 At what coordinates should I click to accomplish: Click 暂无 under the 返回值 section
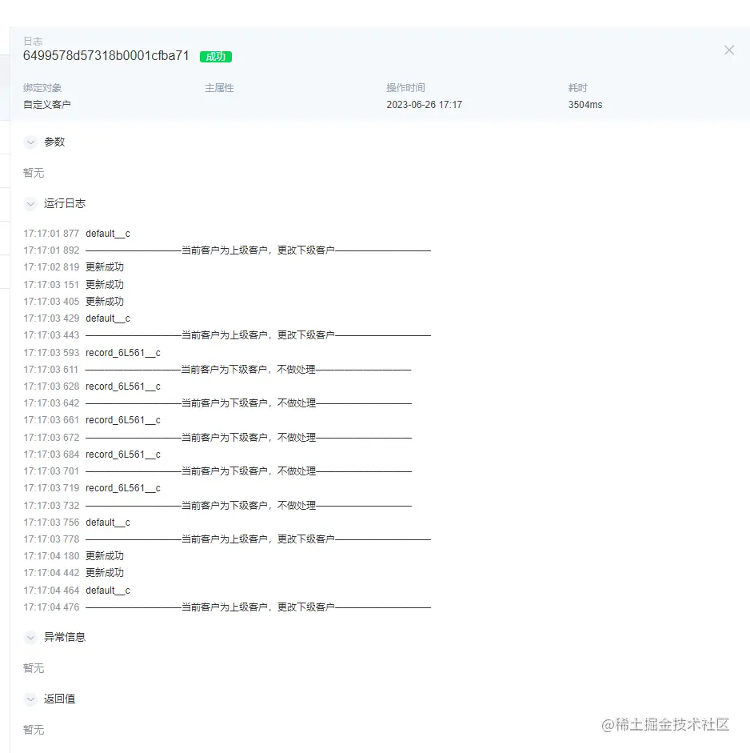tap(34, 730)
